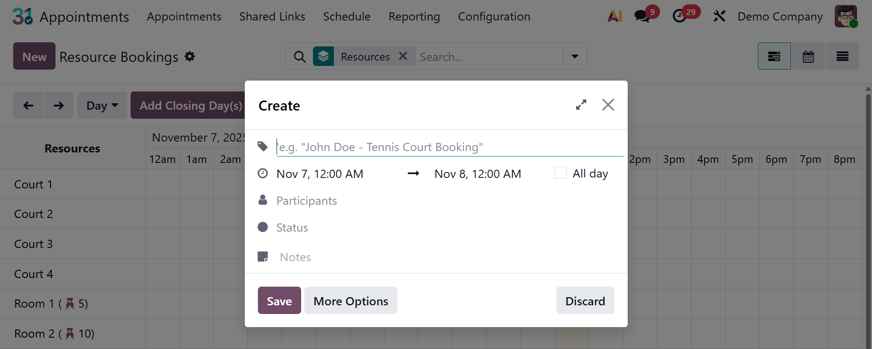Viewport: 872px width, 349px height.
Task: Save the new booking
Action: pos(279,301)
